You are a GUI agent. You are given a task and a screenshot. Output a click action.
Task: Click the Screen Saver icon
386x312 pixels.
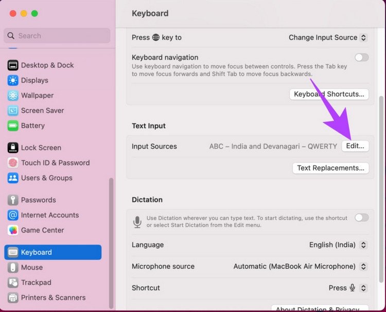click(x=13, y=111)
